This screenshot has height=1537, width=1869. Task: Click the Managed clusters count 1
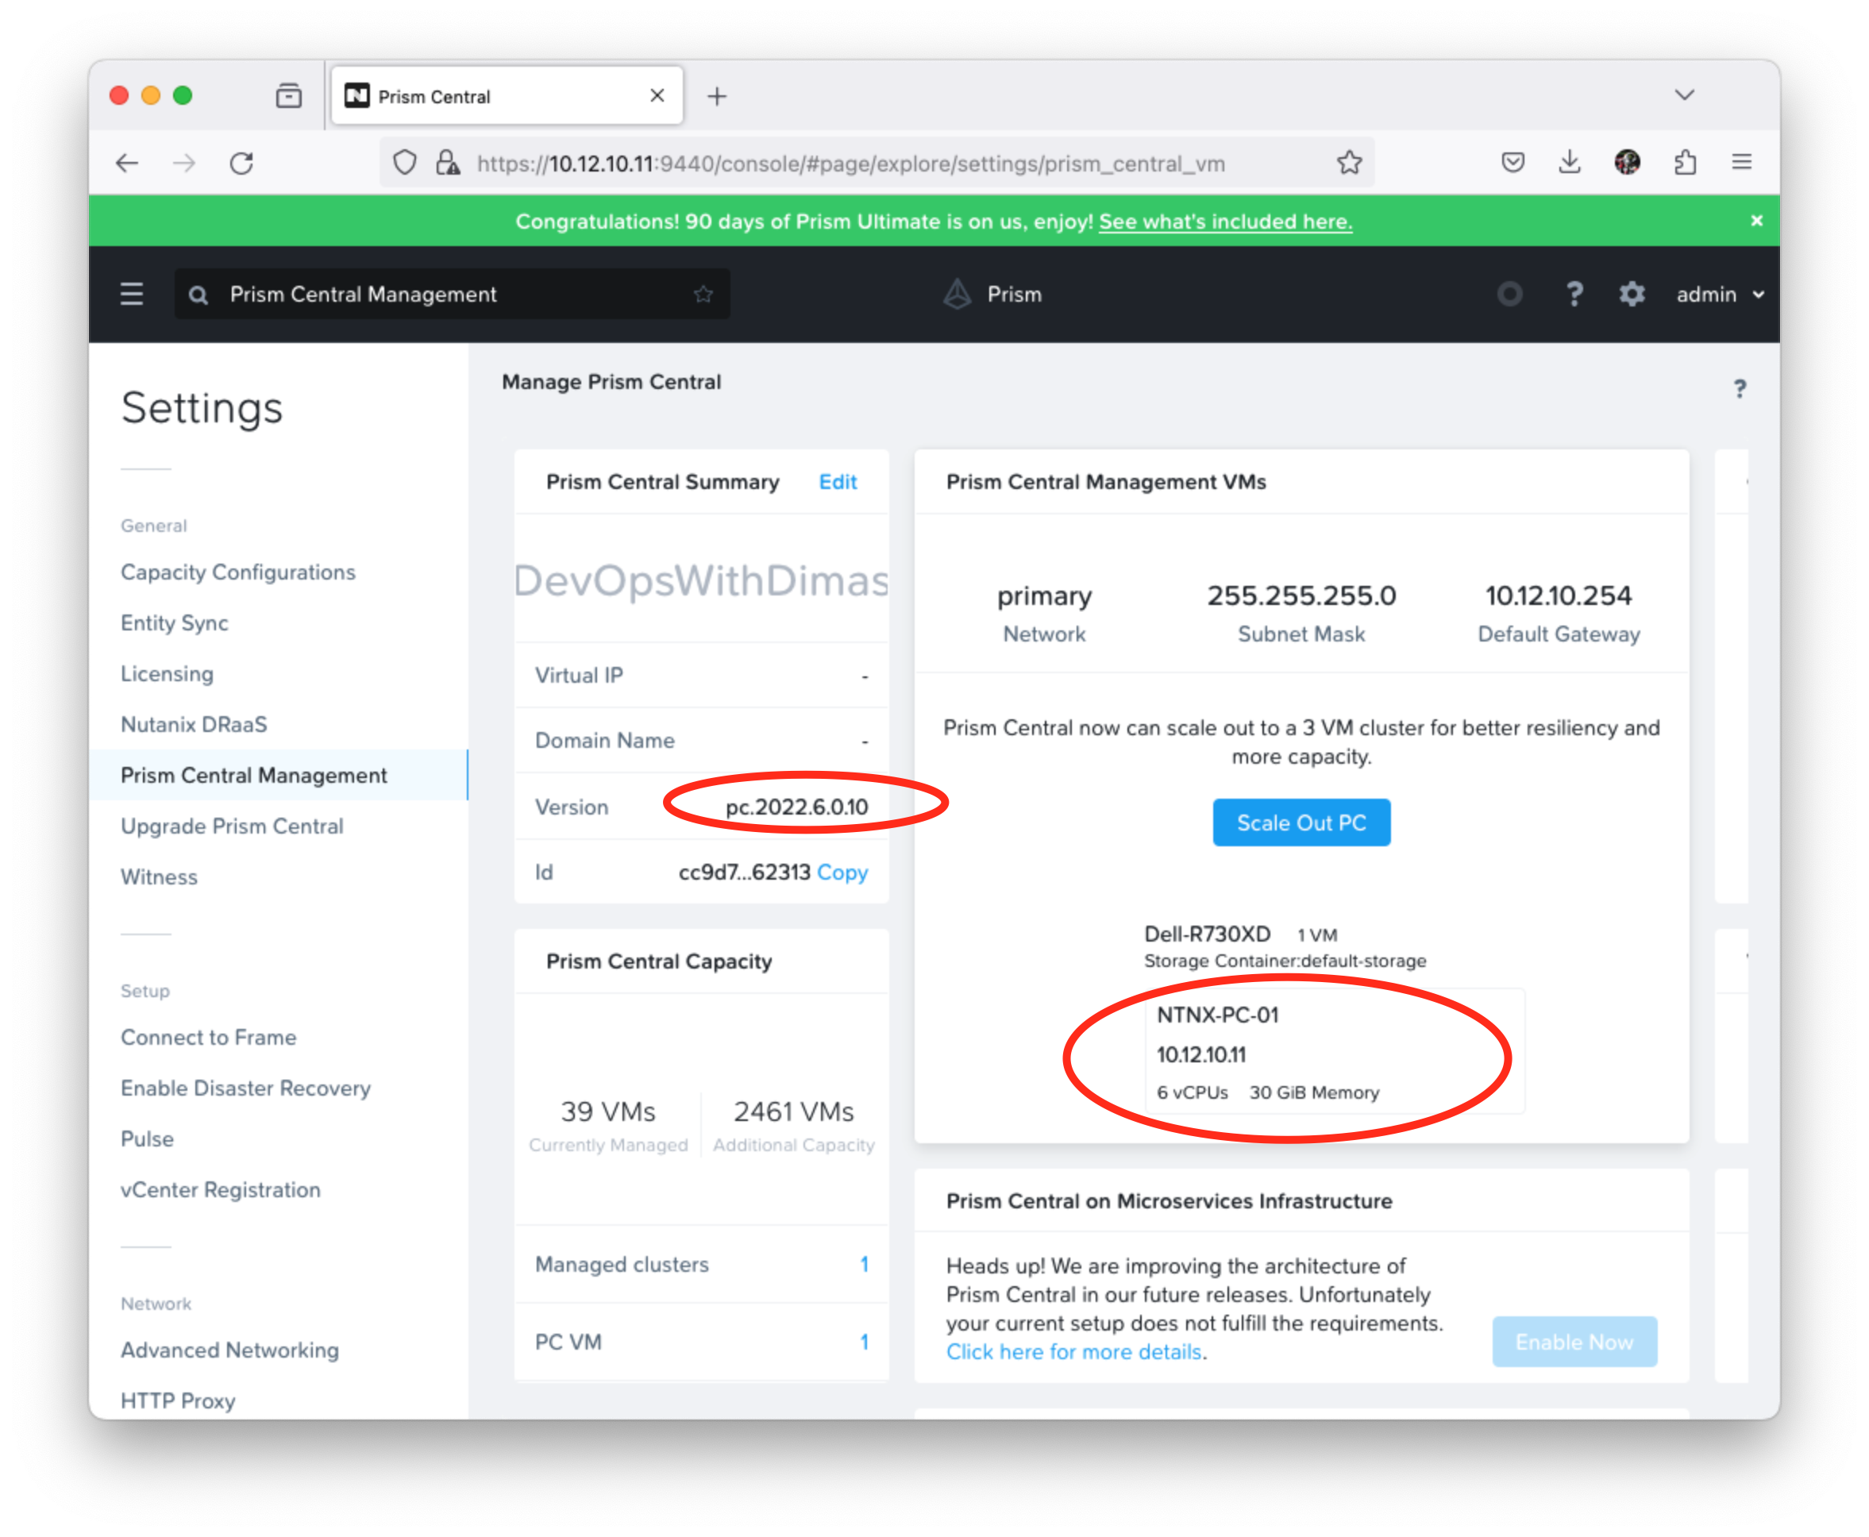click(x=864, y=1265)
